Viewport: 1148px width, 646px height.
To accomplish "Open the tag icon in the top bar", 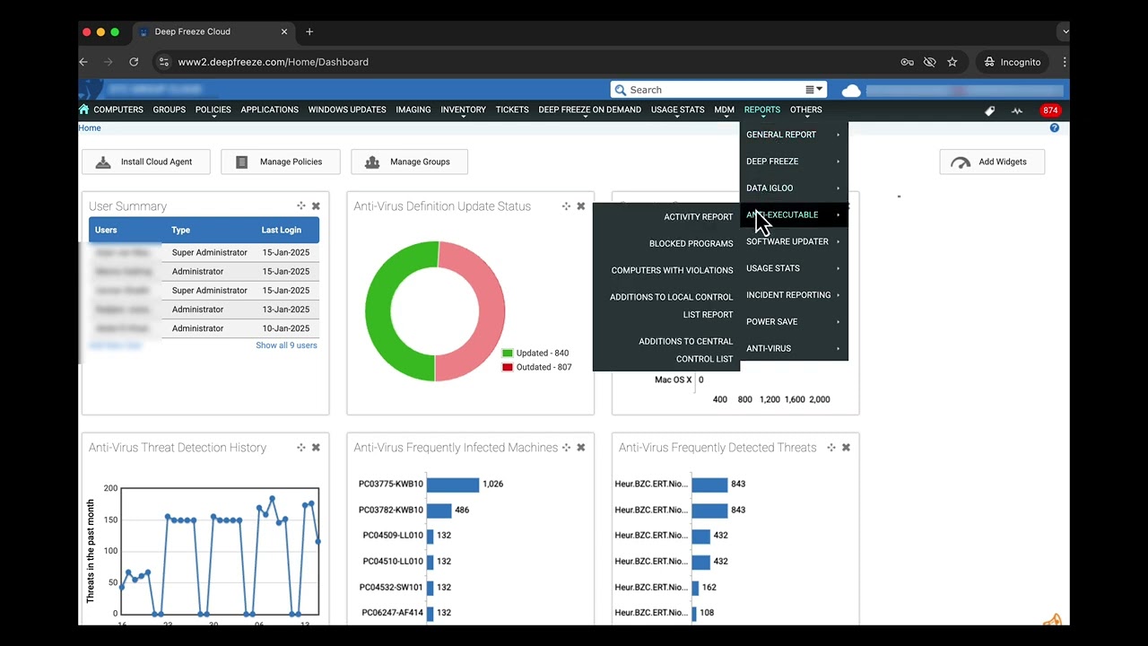I will pos(990,110).
